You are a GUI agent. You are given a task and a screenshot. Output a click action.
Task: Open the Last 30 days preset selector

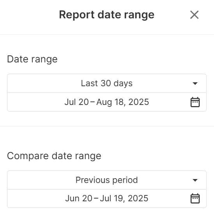pyautogui.click(x=107, y=83)
